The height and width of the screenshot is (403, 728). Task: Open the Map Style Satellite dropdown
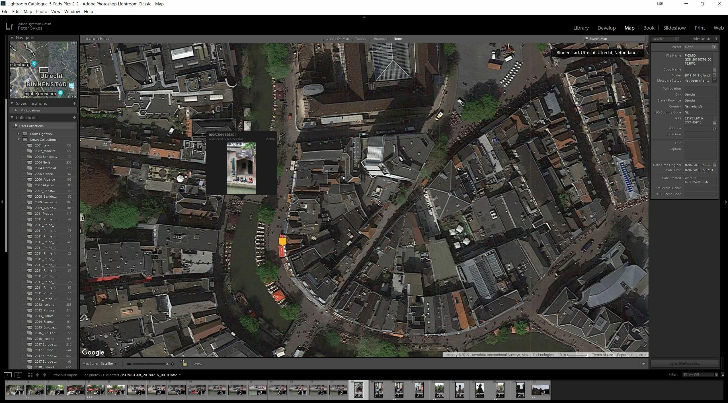(x=109, y=363)
